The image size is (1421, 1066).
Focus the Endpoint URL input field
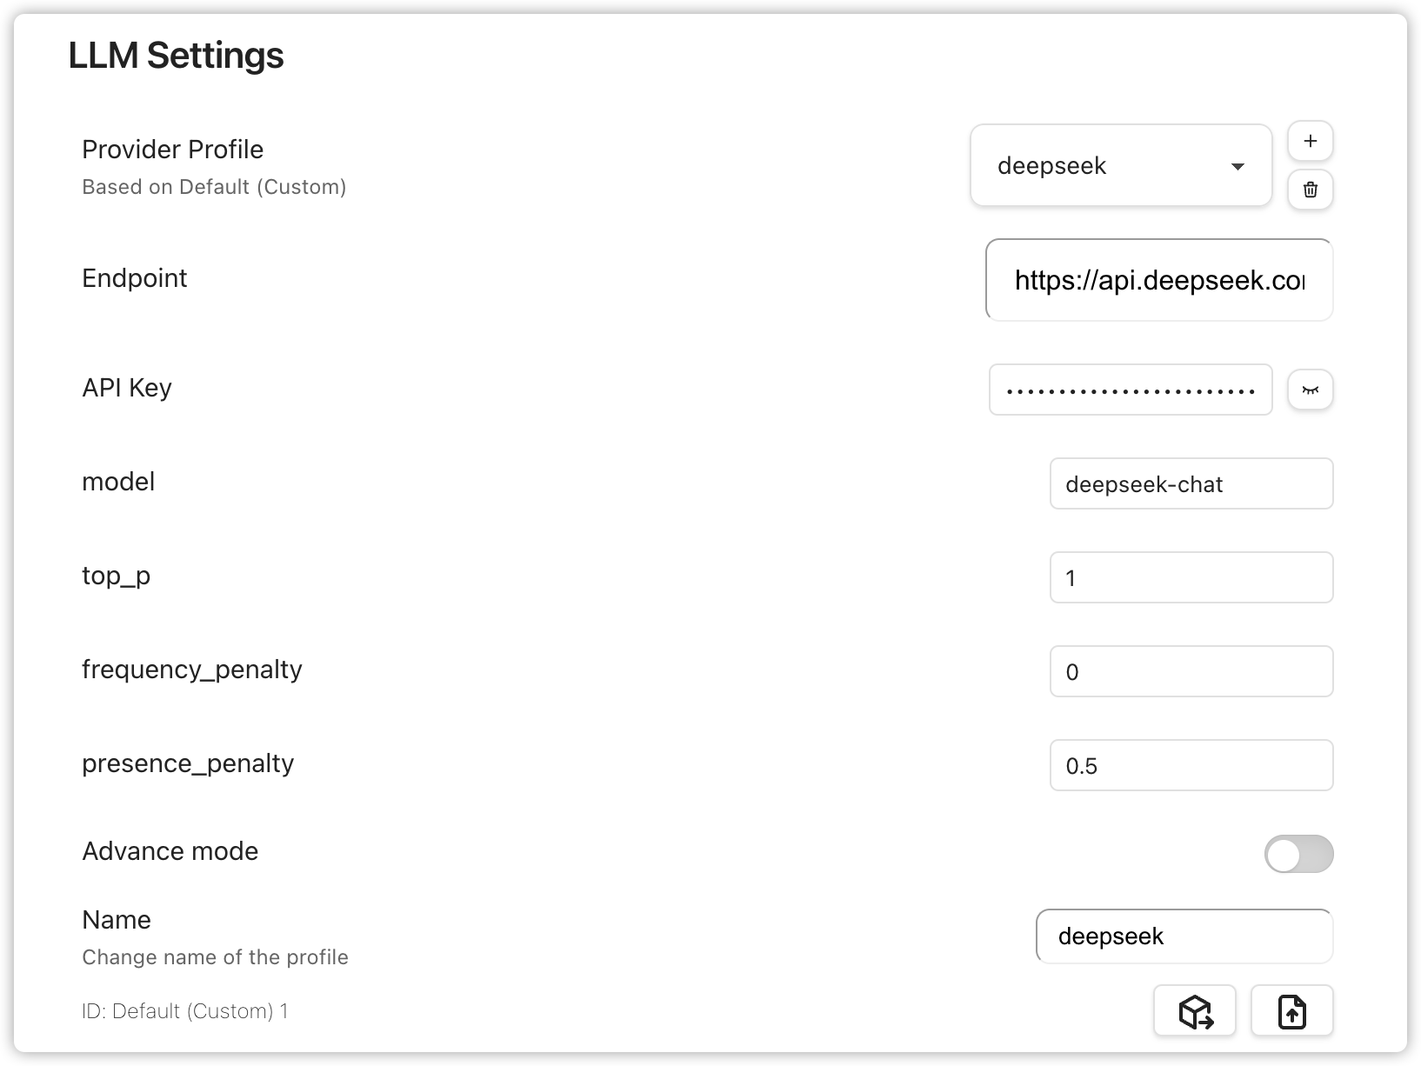point(1159,280)
